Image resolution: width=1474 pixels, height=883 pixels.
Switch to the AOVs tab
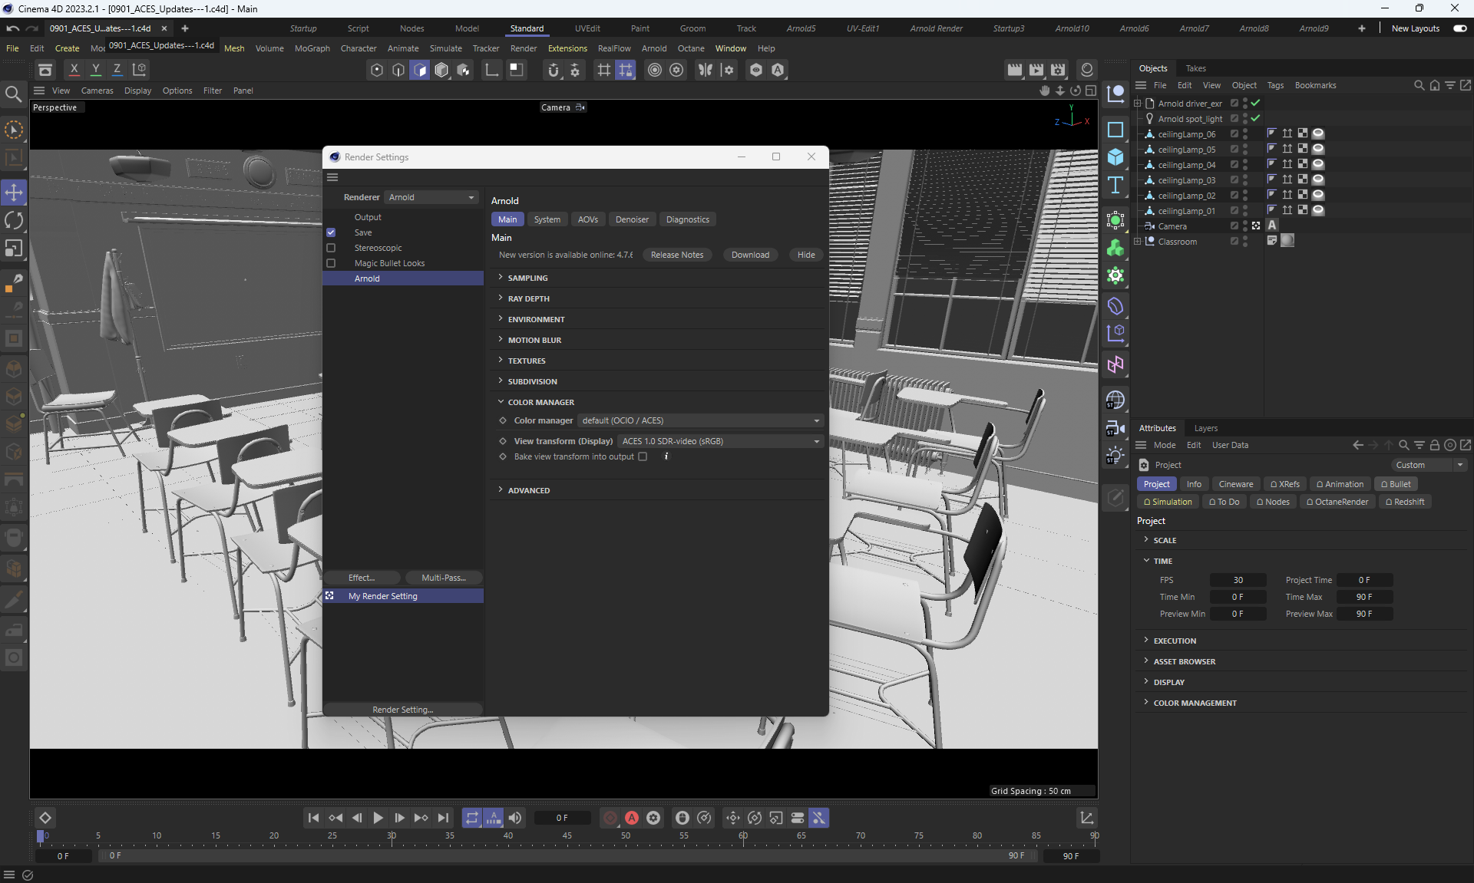(x=587, y=219)
